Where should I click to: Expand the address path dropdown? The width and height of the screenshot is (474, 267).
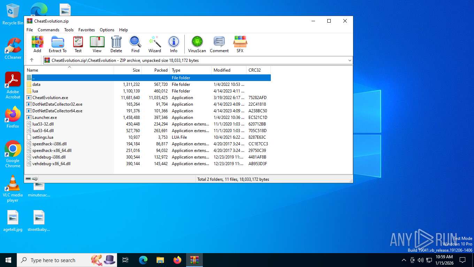(350, 60)
